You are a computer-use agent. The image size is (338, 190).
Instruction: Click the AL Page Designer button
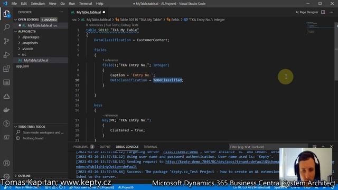pyautogui.click(x=307, y=12)
